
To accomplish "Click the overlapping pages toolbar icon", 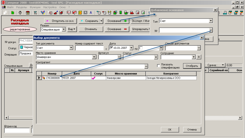I will (5, 12).
